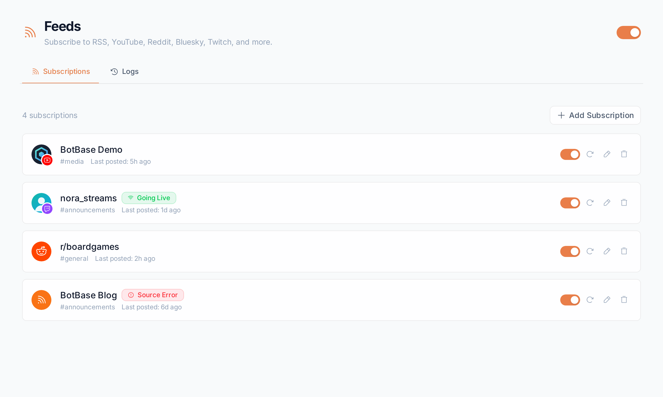Click the Source Error badge
663x397 pixels.
click(x=153, y=295)
